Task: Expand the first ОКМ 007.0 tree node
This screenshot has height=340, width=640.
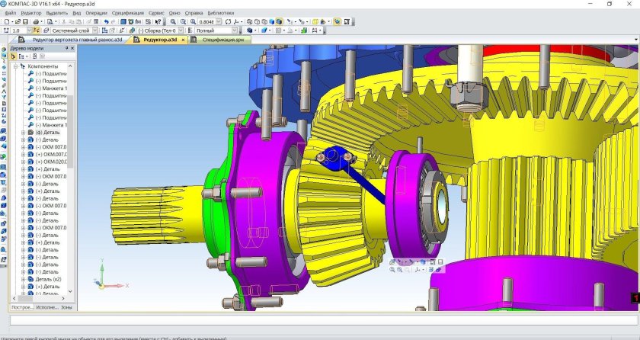Action: pos(23,146)
